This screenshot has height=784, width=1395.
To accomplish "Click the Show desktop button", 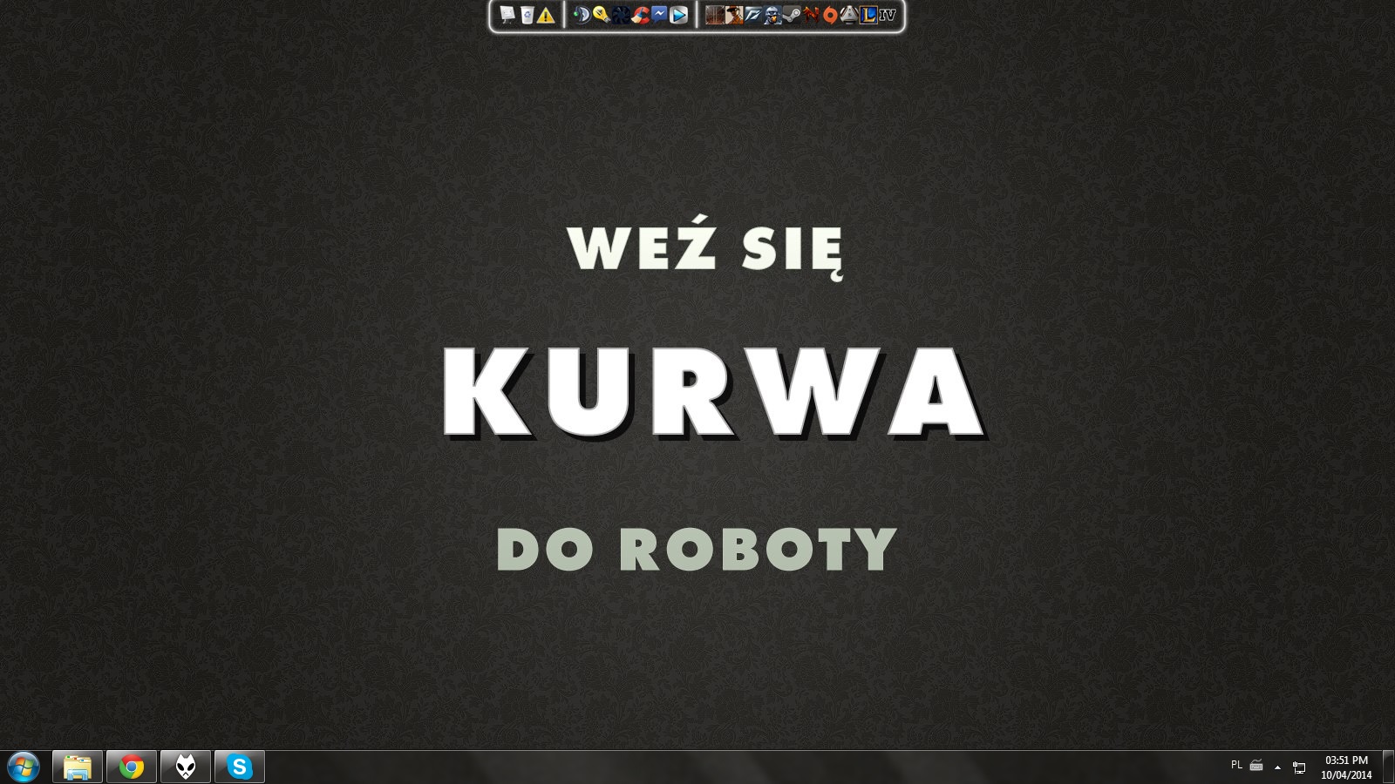I will [x=1388, y=767].
